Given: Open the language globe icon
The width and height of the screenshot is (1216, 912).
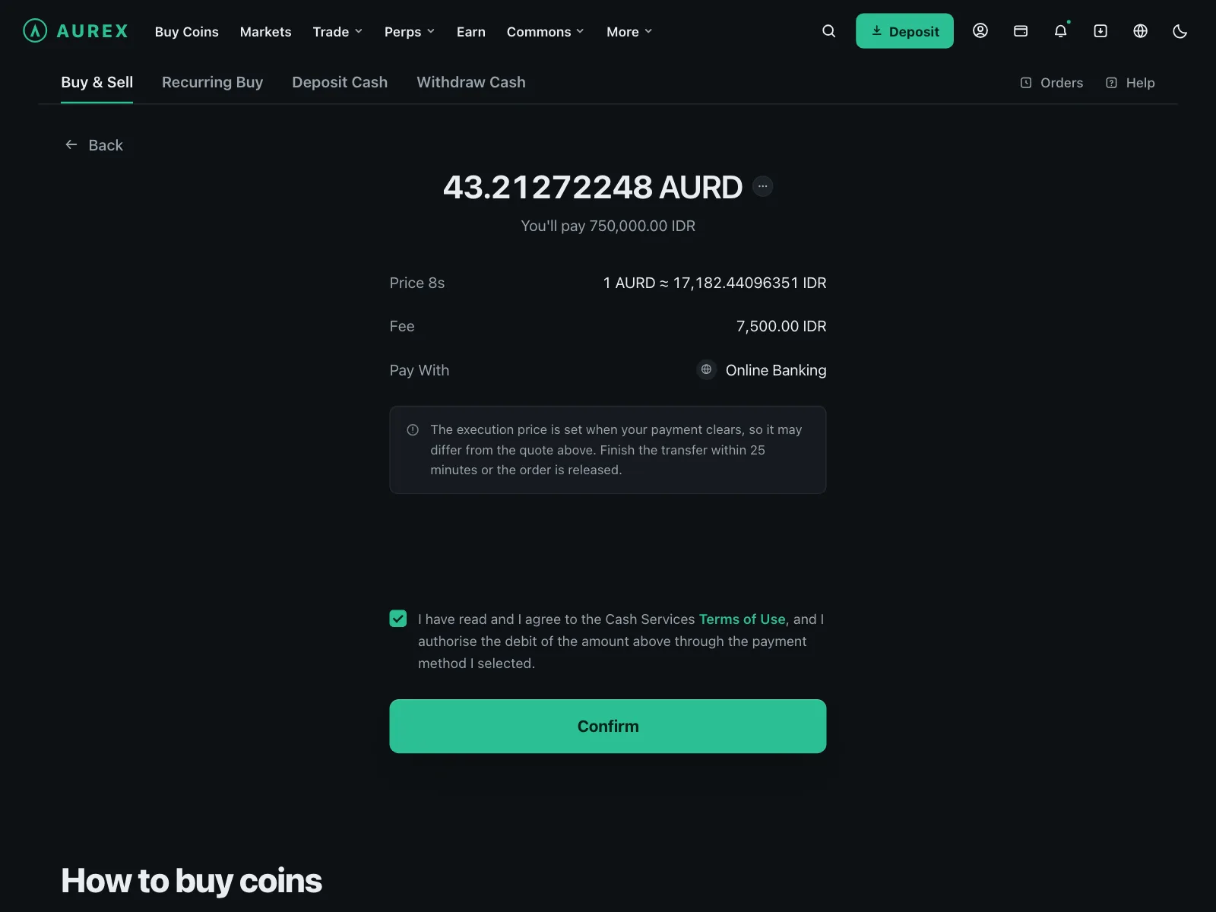Looking at the screenshot, I should click(x=1140, y=31).
